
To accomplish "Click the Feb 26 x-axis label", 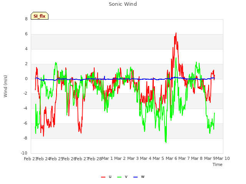I will (69, 159).
